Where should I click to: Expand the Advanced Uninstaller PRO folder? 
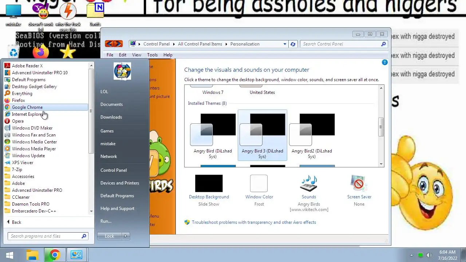37,190
